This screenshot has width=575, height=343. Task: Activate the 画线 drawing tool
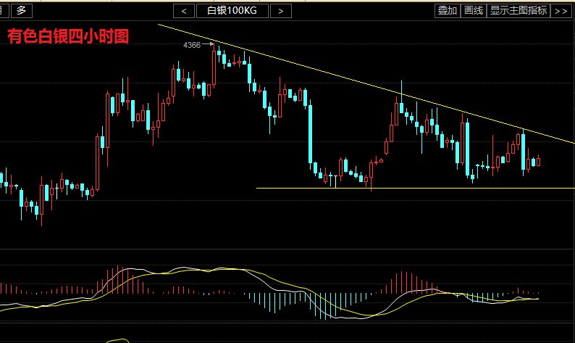point(473,10)
